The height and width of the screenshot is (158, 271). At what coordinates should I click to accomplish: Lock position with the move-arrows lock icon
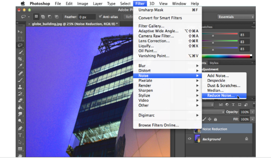point(210,119)
